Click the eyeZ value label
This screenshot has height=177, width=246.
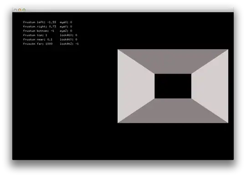tap(66, 31)
